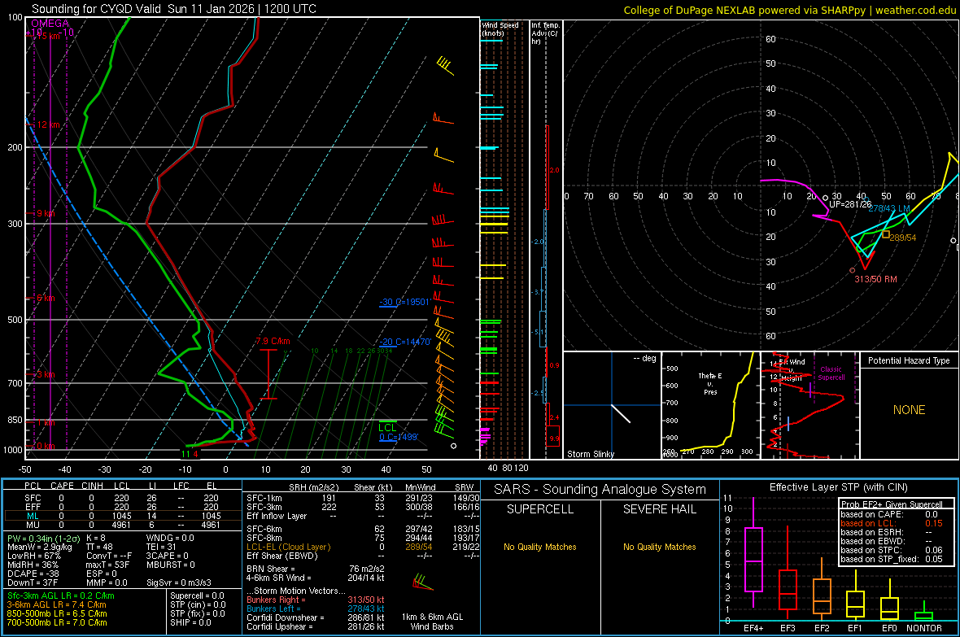The image size is (960, 637).
Task: Click the 'DCAPE = -38' value
Action: pos(33,574)
